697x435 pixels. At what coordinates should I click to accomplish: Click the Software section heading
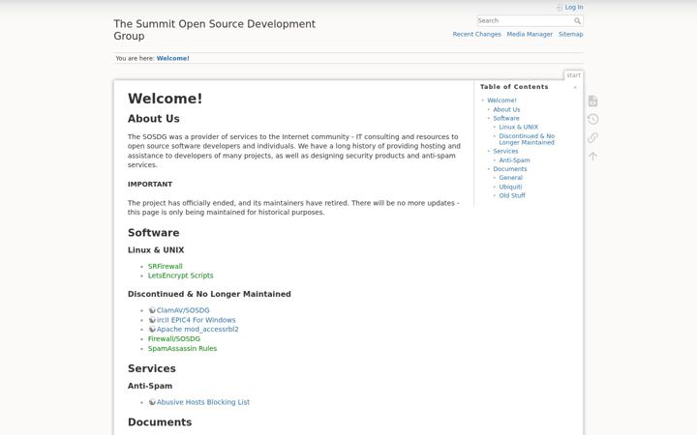click(x=153, y=233)
